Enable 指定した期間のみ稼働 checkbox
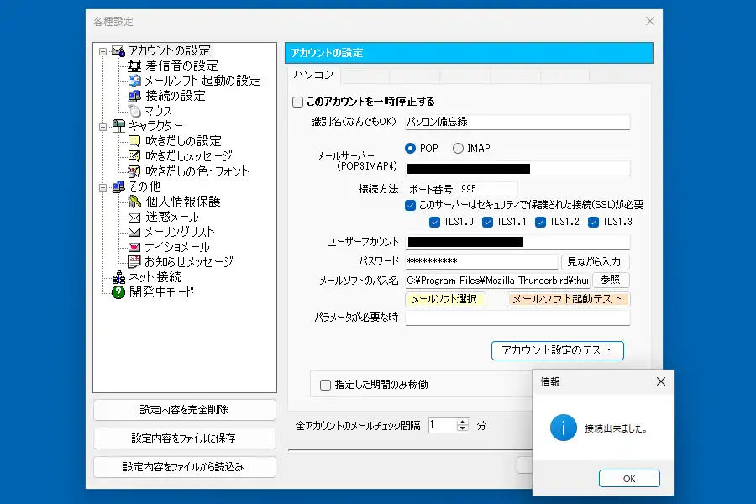The image size is (756, 504). coord(325,385)
